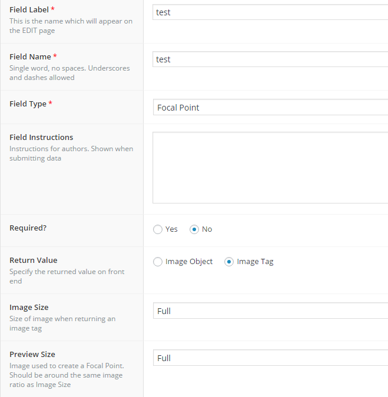Click the 'Image Size' heading text

coord(29,308)
